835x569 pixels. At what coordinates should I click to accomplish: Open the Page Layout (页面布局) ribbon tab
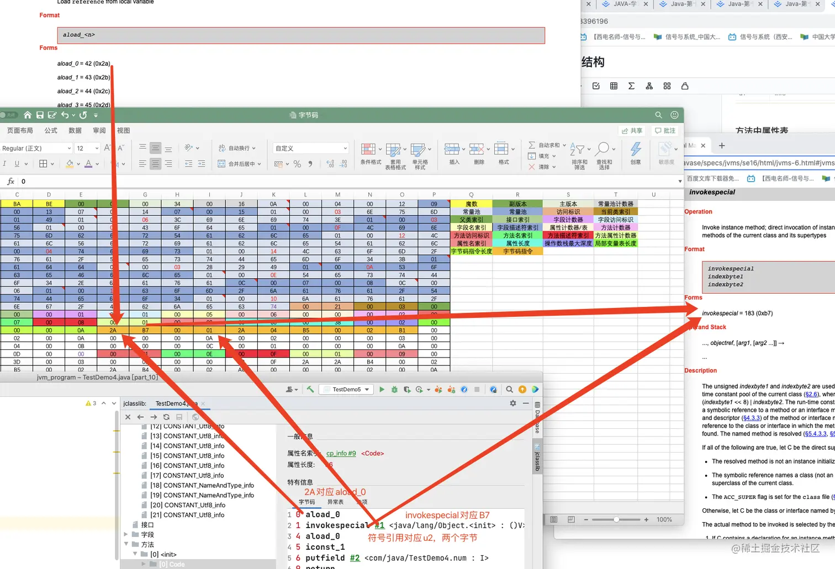coord(20,131)
